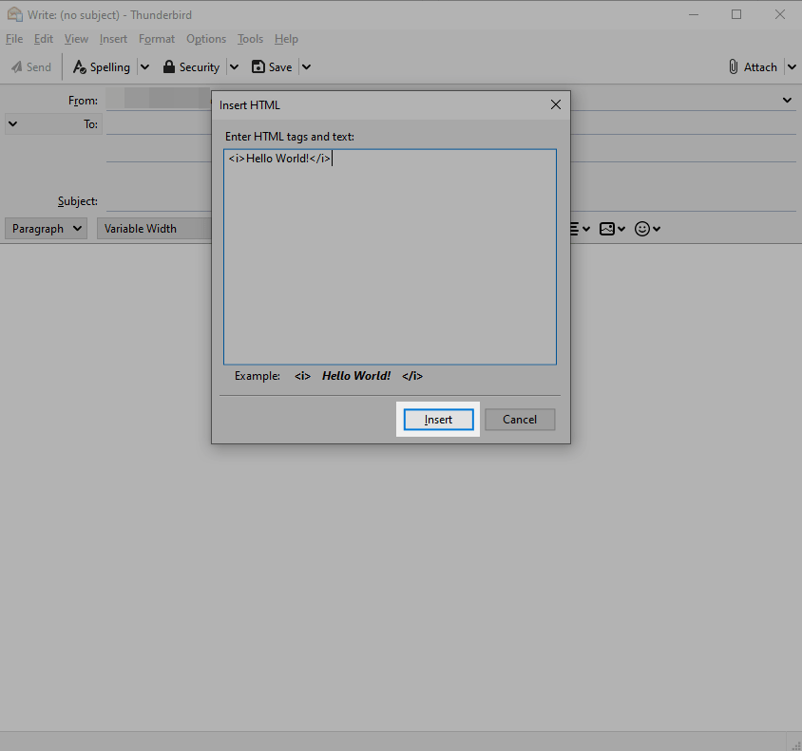This screenshot has height=751, width=802.
Task: Expand the Security dropdown arrow
Action: (x=234, y=66)
